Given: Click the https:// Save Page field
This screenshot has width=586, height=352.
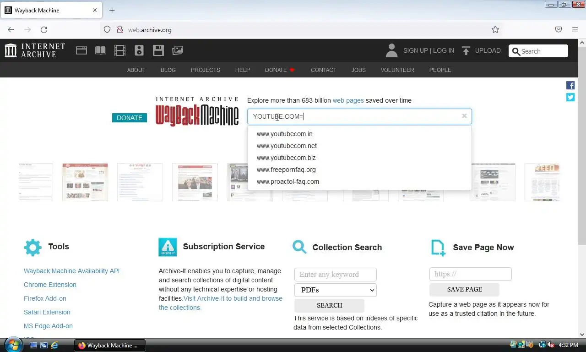Looking at the screenshot, I should [x=471, y=274].
